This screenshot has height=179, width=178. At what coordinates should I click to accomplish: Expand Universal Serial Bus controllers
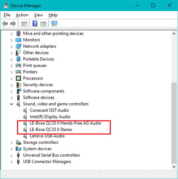(x=12, y=155)
